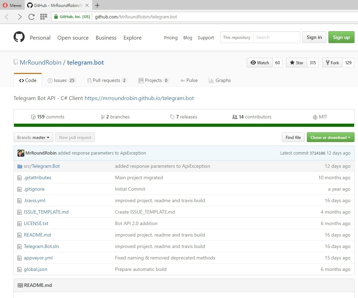Open the mrroundrobin.github.io/telegram.bot link

pos(139,98)
